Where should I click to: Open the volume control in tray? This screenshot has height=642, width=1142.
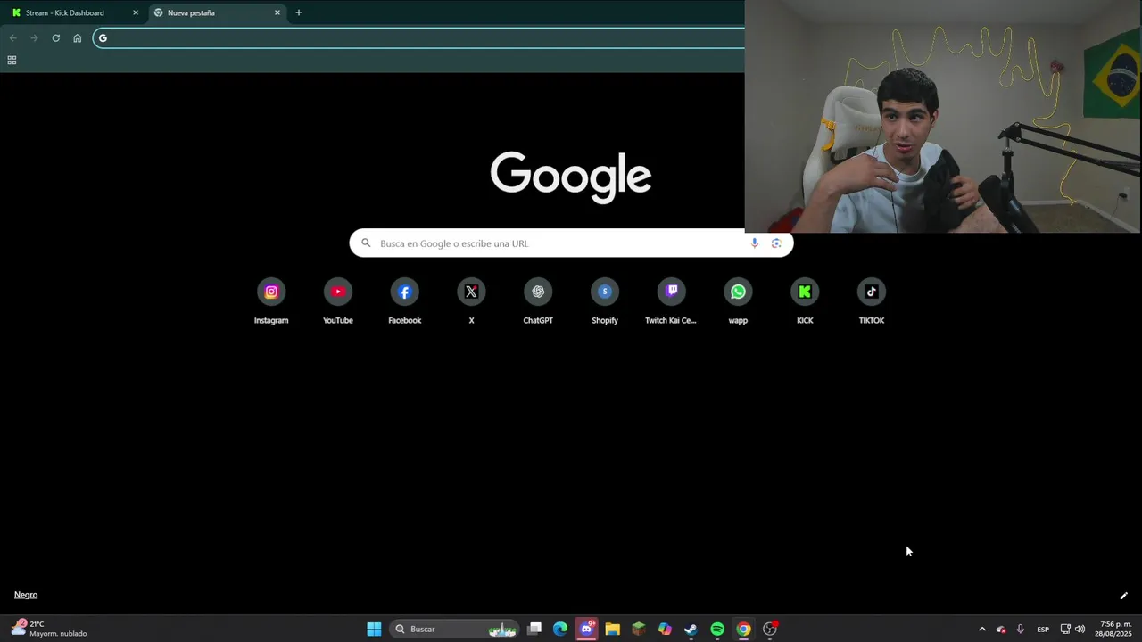[1080, 630]
